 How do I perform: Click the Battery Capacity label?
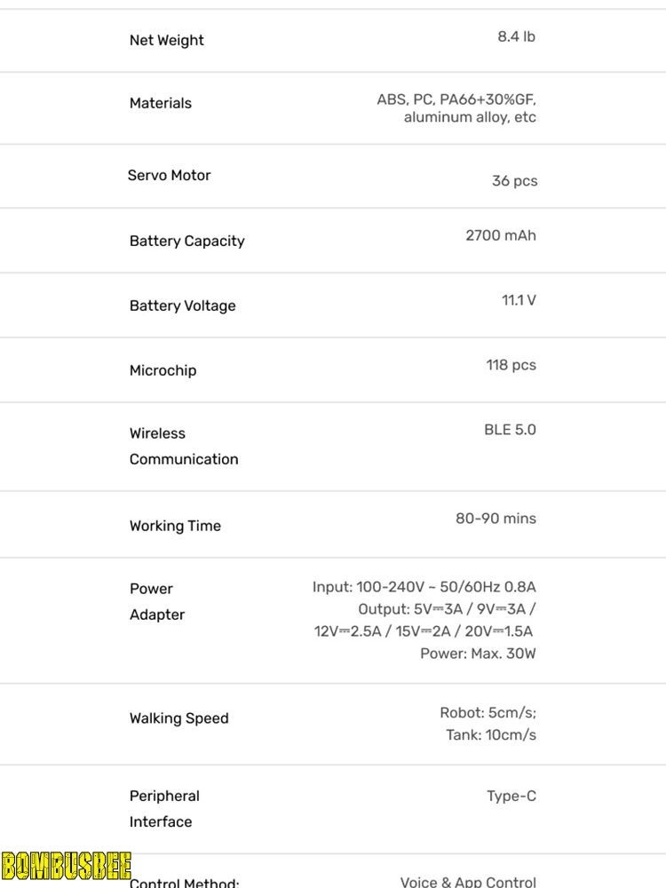(186, 241)
